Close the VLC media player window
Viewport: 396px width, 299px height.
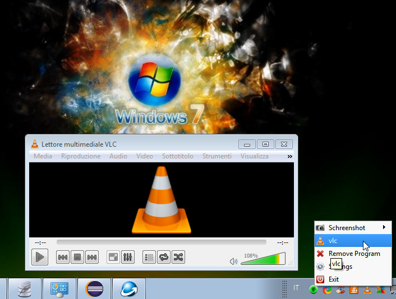click(x=284, y=144)
